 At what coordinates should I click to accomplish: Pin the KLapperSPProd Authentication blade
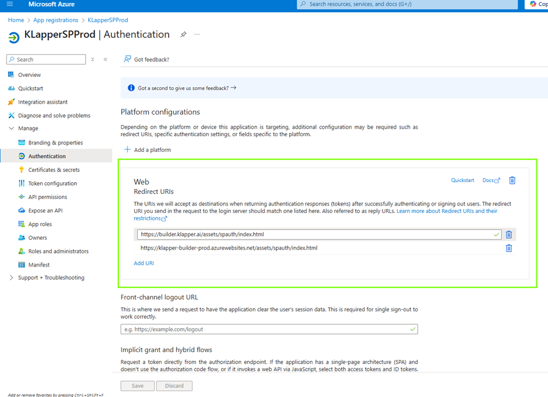point(183,34)
